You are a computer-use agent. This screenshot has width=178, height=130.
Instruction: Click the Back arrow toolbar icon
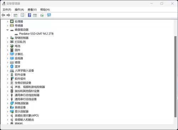click(x=3, y=15)
